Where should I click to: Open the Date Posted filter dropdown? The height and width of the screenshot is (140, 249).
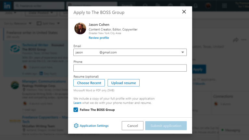click(41, 13)
